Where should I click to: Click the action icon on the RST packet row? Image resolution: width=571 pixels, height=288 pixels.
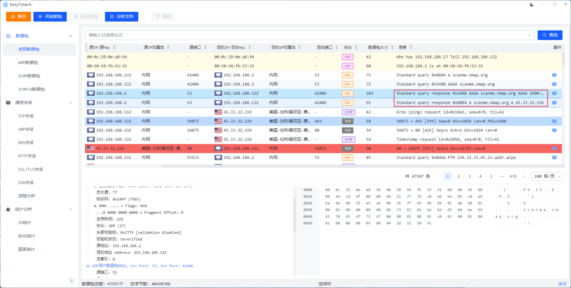click(554, 149)
